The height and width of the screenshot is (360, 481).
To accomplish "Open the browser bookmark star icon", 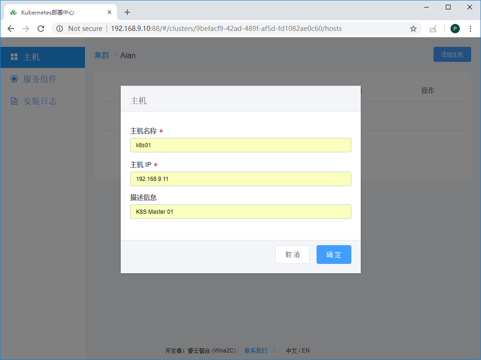I will click(413, 29).
